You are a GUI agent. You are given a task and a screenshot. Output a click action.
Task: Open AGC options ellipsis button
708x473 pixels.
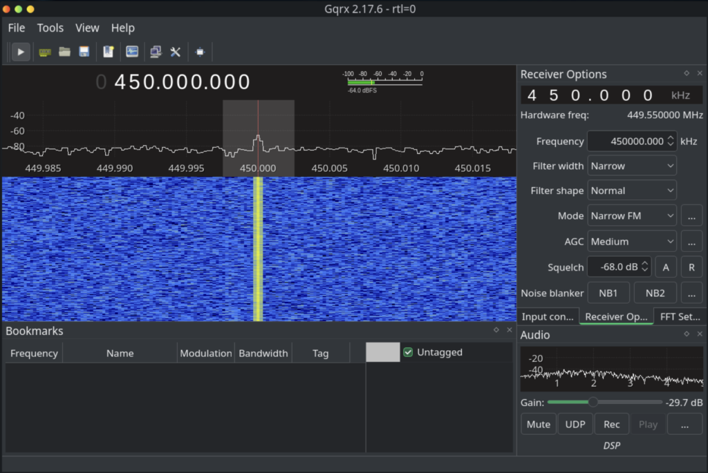(x=691, y=242)
